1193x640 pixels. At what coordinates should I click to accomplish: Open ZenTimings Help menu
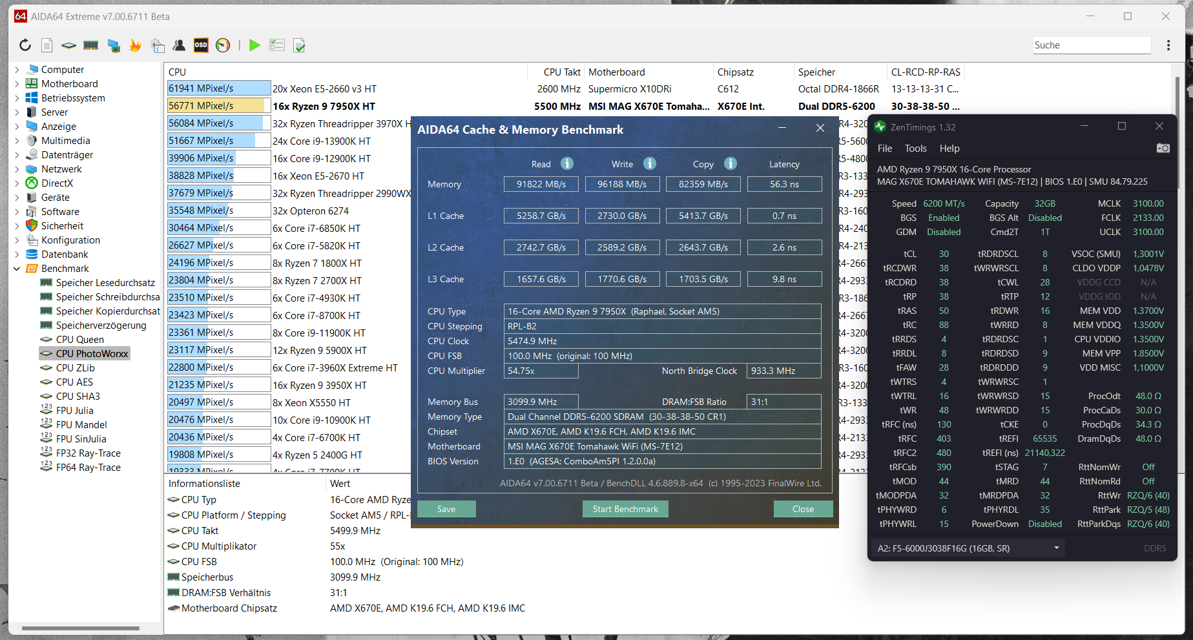coord(949,149)
